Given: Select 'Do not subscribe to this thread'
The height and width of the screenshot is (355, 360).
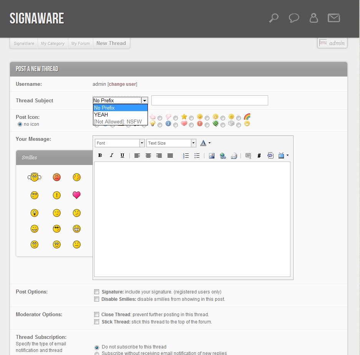Looking at the screenshot, I should (x=97, y=347).
